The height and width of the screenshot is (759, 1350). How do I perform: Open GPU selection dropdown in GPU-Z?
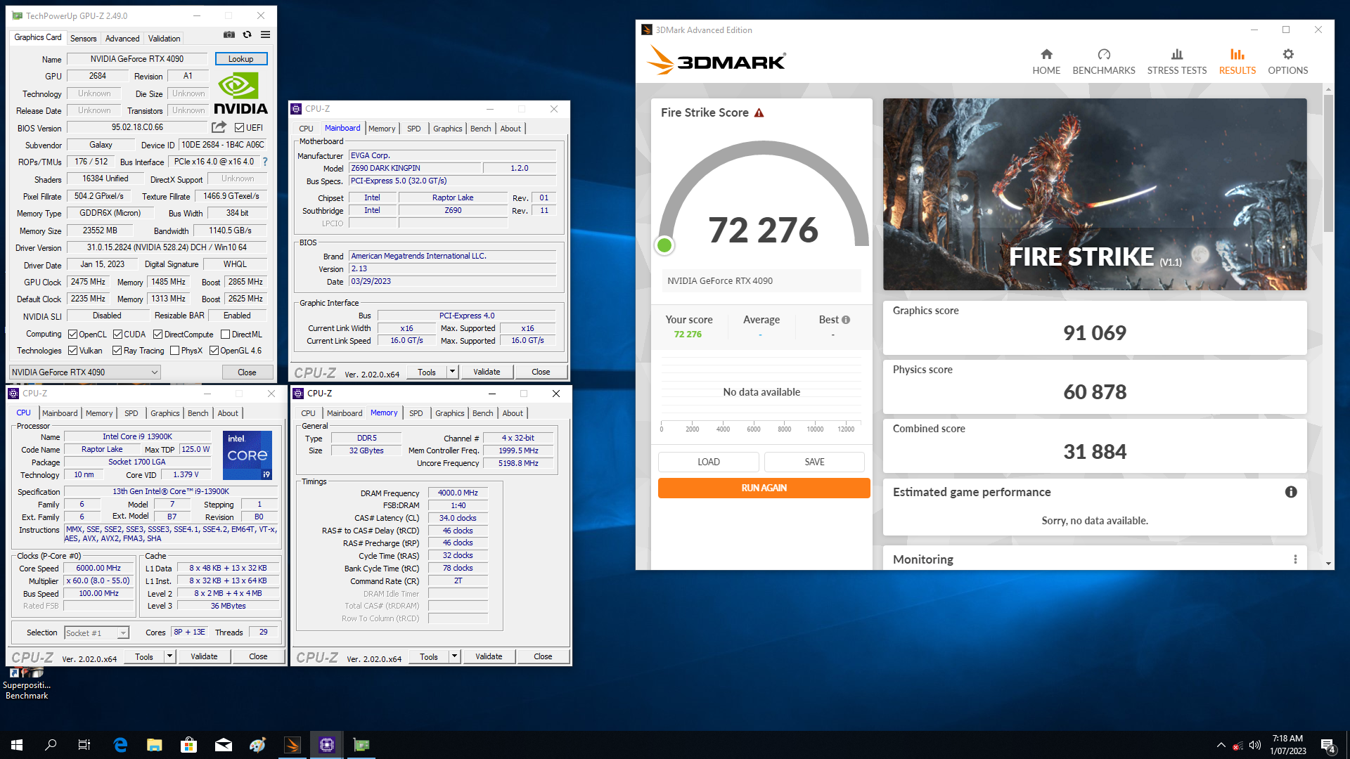click(84, 372)
